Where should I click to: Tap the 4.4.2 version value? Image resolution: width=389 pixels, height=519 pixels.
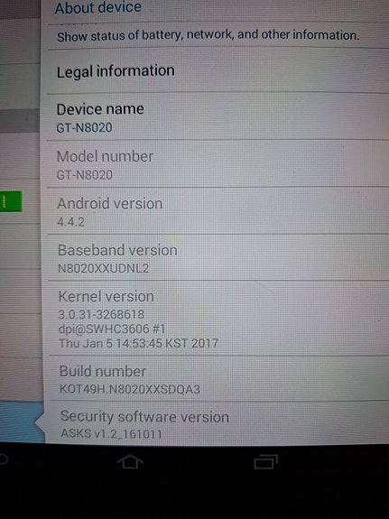pos(70,222)
